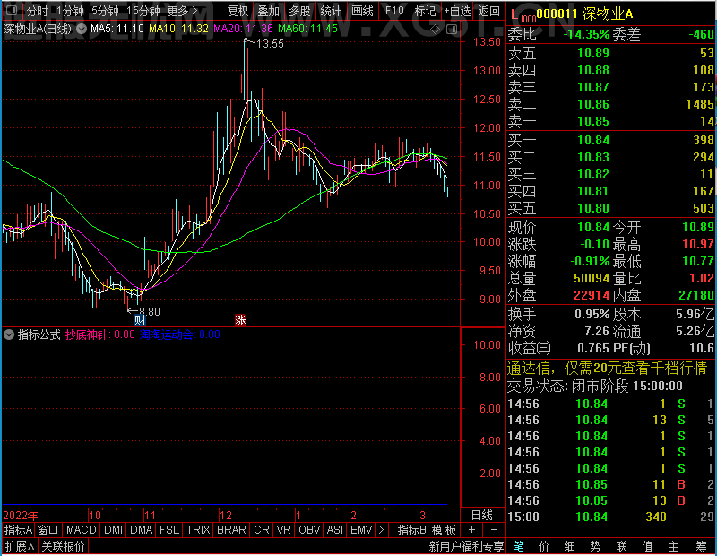Click the panel toggle icon left of 分时

click(x=12, y=10)
